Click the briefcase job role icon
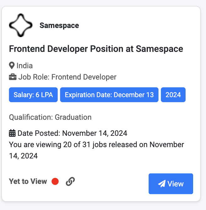 click(x=13, y=77)
